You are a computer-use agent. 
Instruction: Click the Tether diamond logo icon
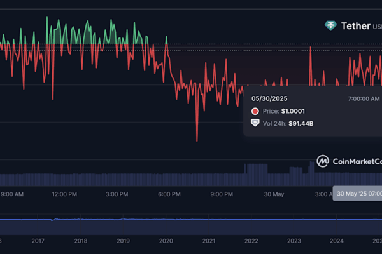330,25
